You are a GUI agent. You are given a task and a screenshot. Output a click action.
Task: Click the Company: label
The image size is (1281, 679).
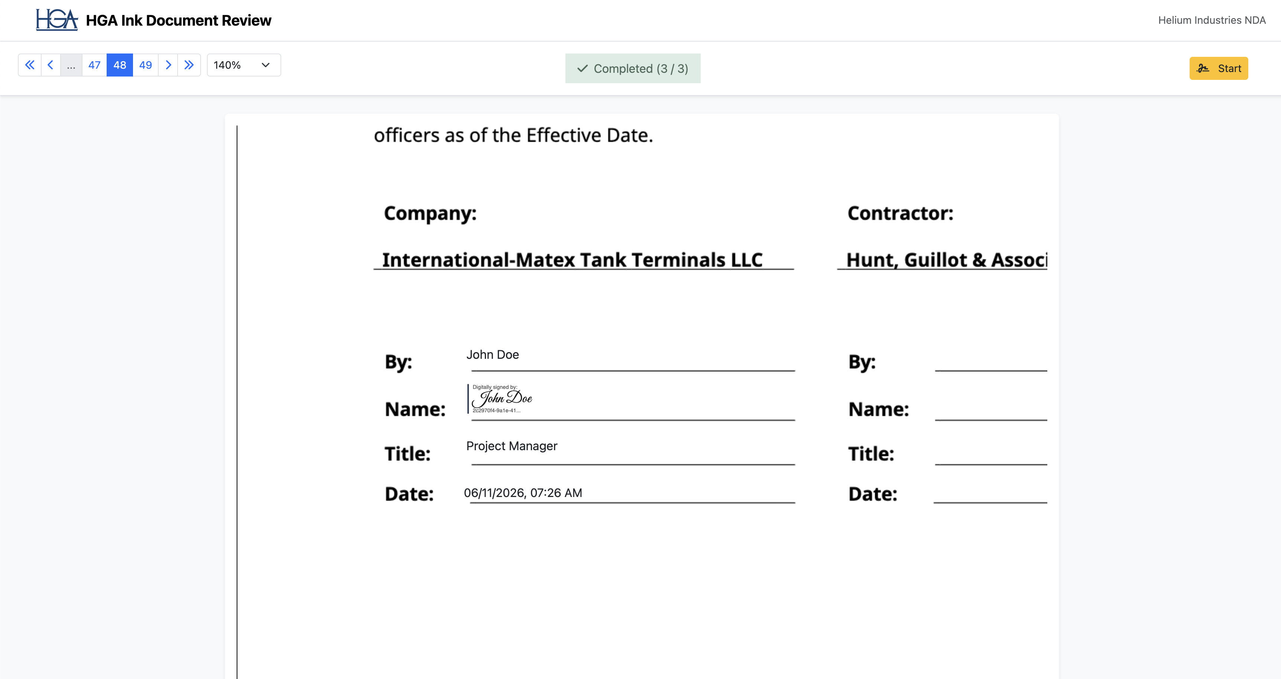point(430,213)
